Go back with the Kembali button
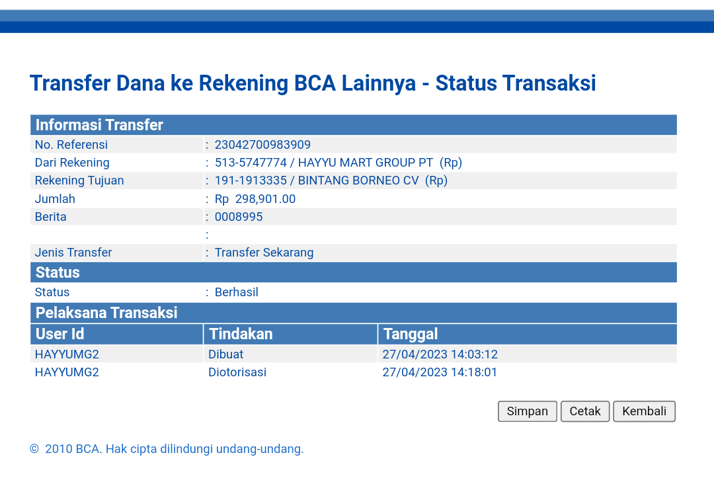The height and width of the screenshot is (492, 714). coord(644,411)
